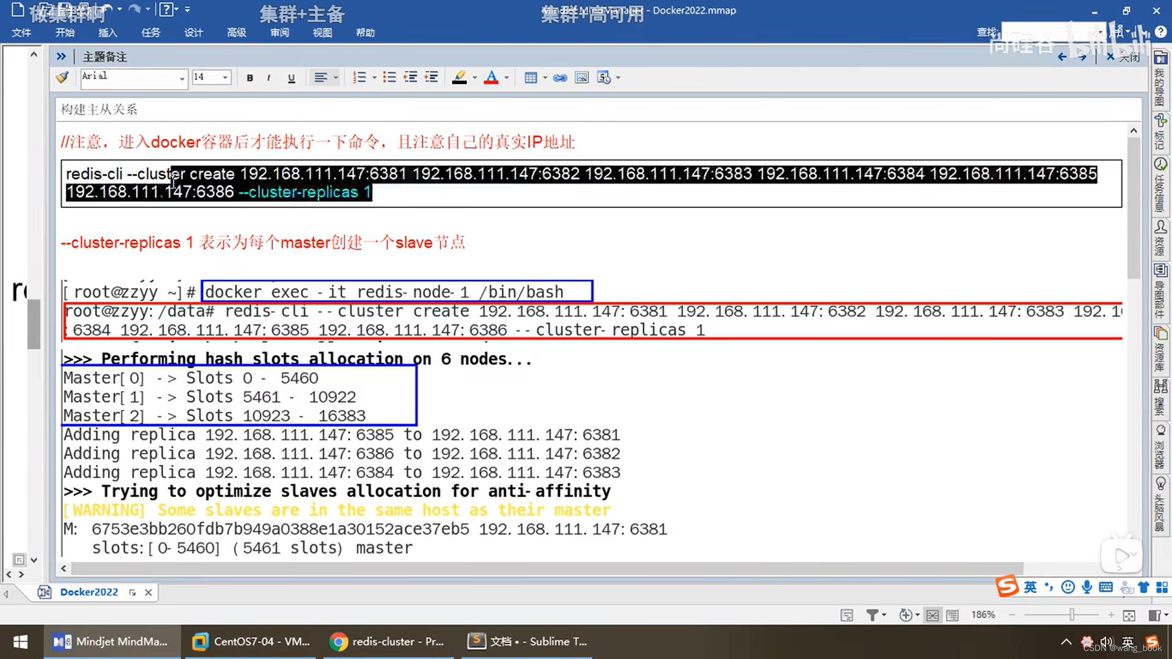
Task: Click the filter funnel icon in status bar
Action: click(872, 615)
